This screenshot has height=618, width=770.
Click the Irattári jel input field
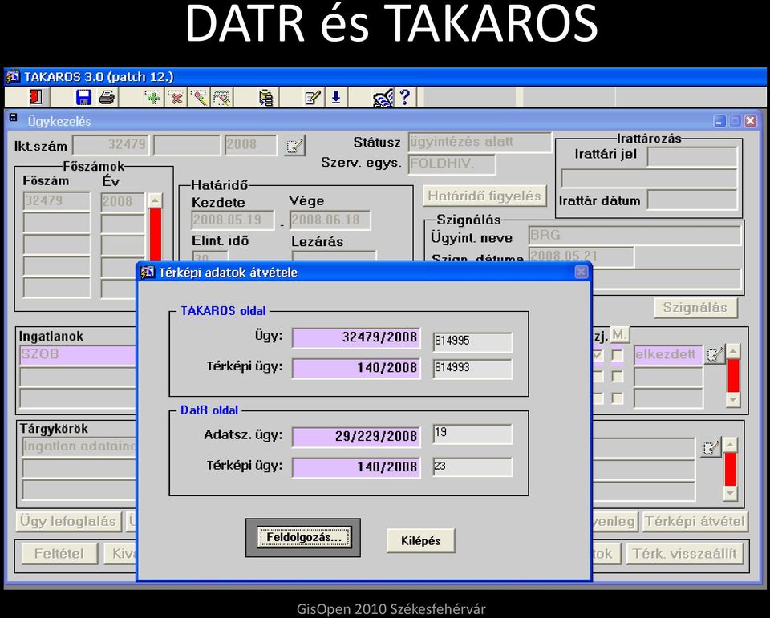692,156
